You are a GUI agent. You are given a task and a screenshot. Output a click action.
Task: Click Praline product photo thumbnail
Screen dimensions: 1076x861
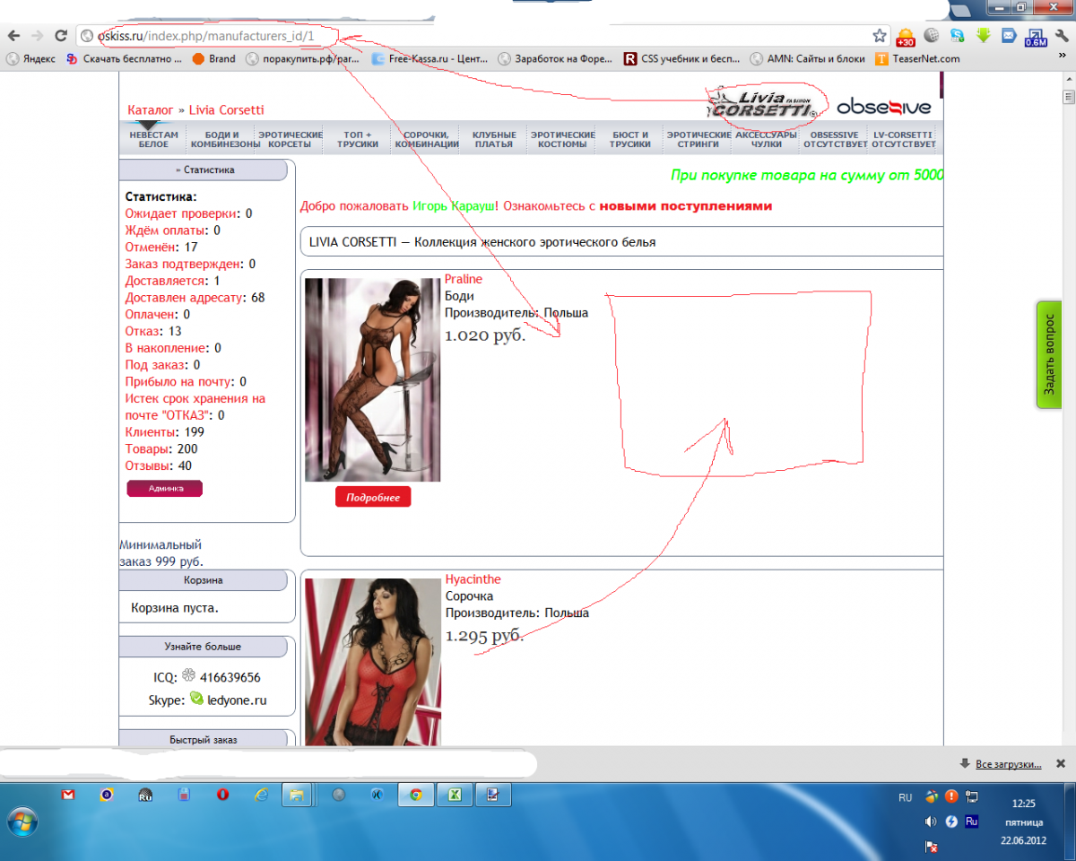(373, 379)
